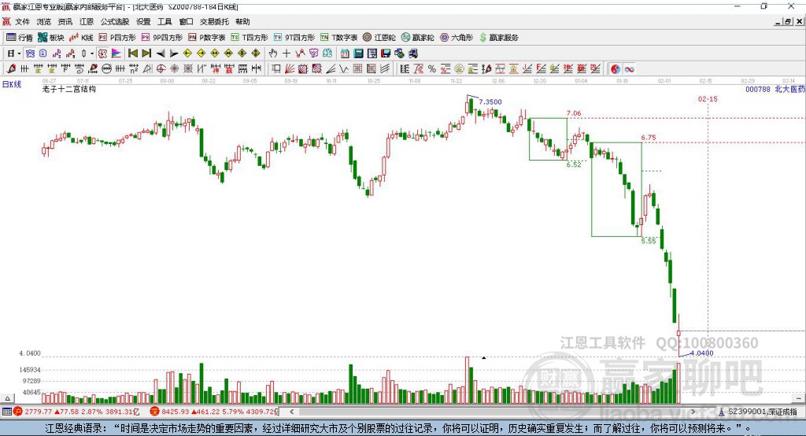Open the 帮助 menu
Viewport: 806px width, 436px height.
pos(242,21)
